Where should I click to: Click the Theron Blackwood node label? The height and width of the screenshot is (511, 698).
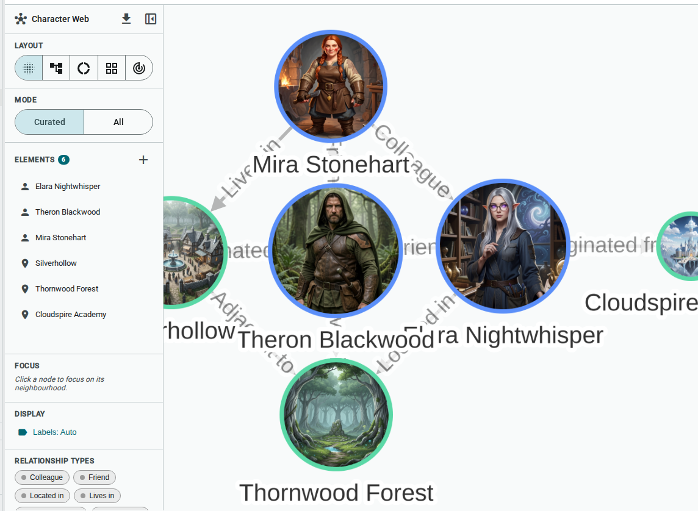[336, 340]
